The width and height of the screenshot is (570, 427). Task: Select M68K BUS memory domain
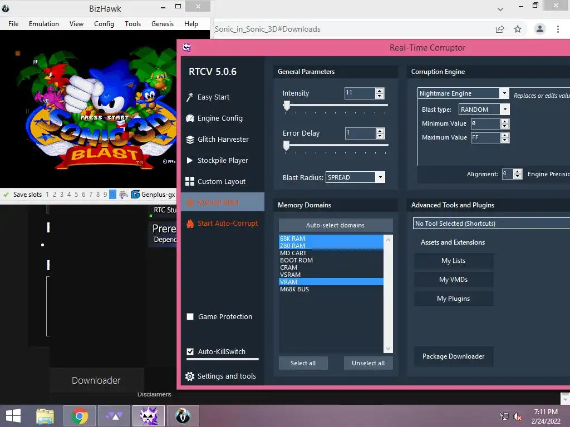pyautogui.click(x=331, y=289)
